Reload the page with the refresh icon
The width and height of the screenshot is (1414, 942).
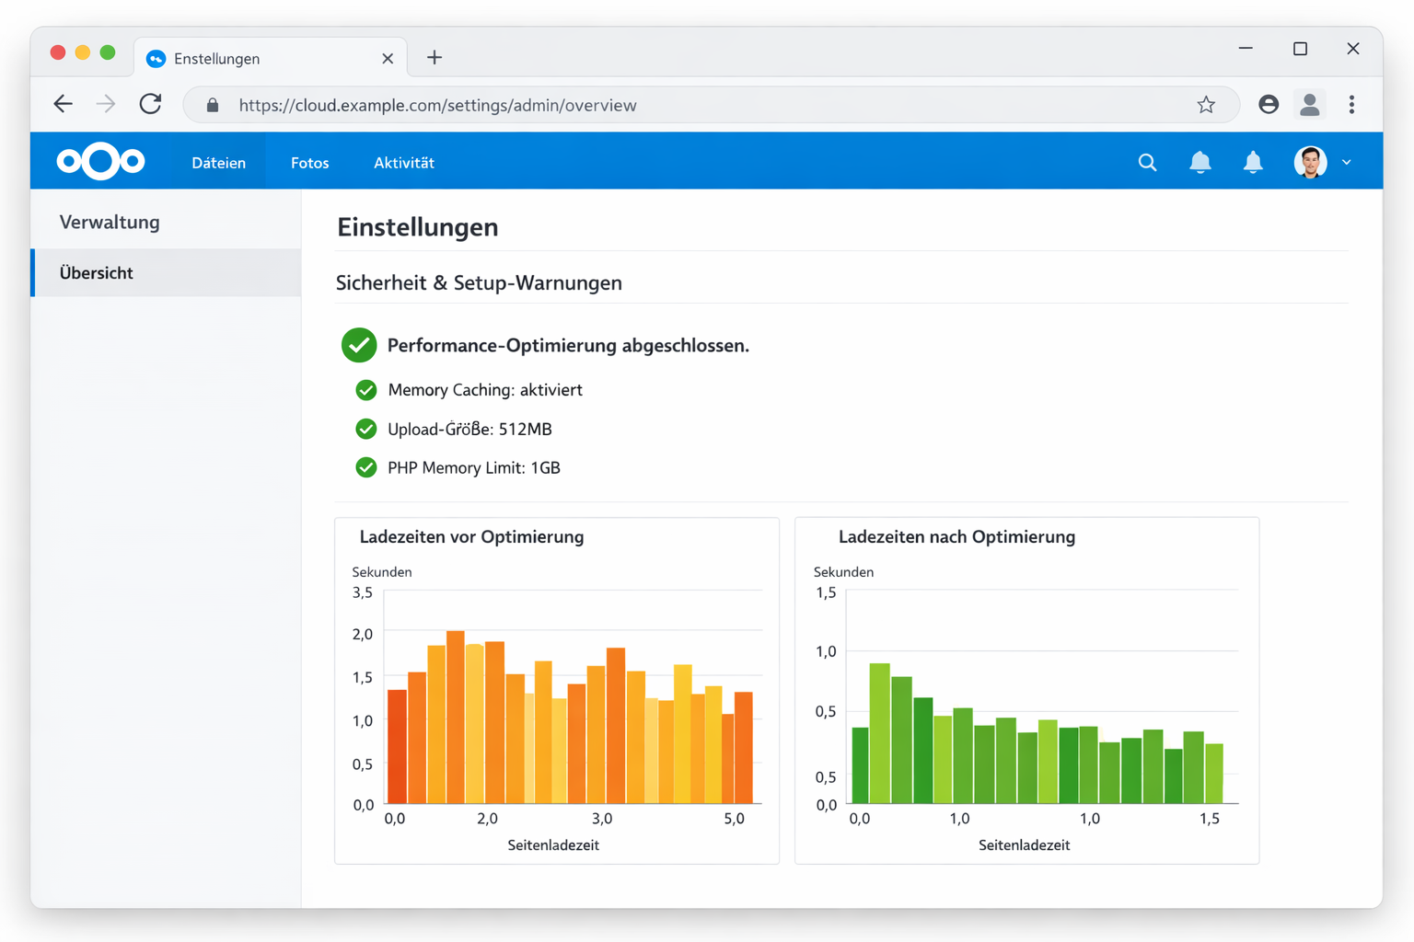tap(151, 104)
